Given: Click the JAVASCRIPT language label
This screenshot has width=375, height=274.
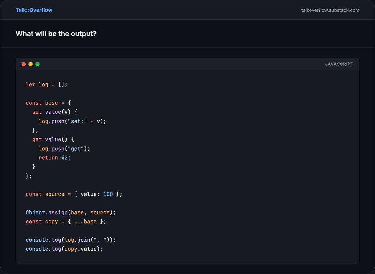Looking at the screenshot, I should tap(339, 64).
